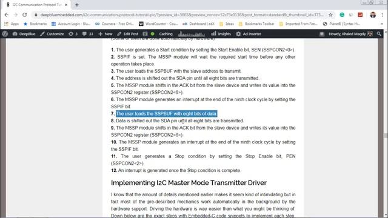This screenshot has width=388, height=218.
Task: Go forward in browser history
Action: pyautogui.click(x=16, y=15)
